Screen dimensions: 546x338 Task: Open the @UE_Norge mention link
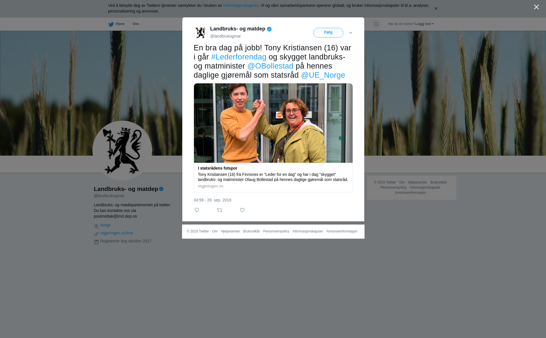(x=323, y=75)
